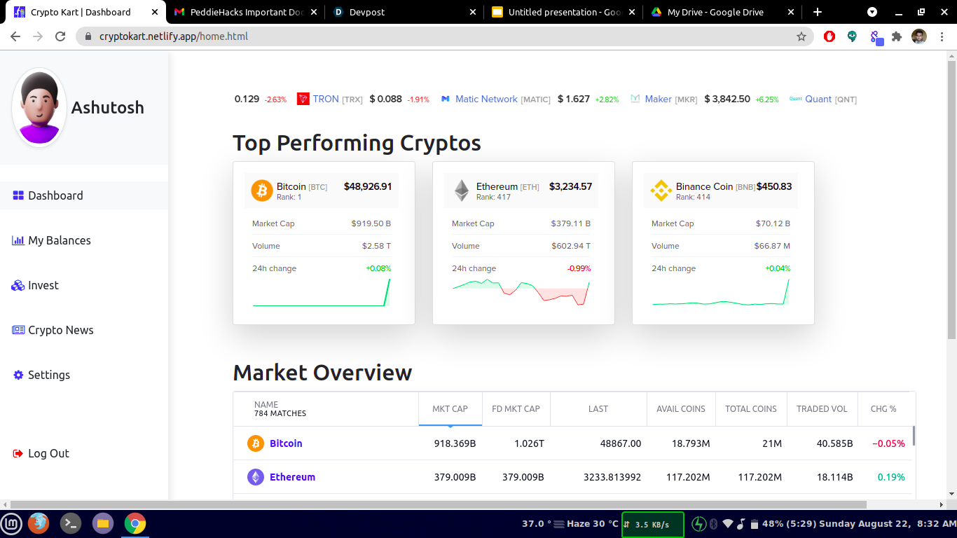
Task: Open the Linux Mint menu icon
Action: coord(11,523)
